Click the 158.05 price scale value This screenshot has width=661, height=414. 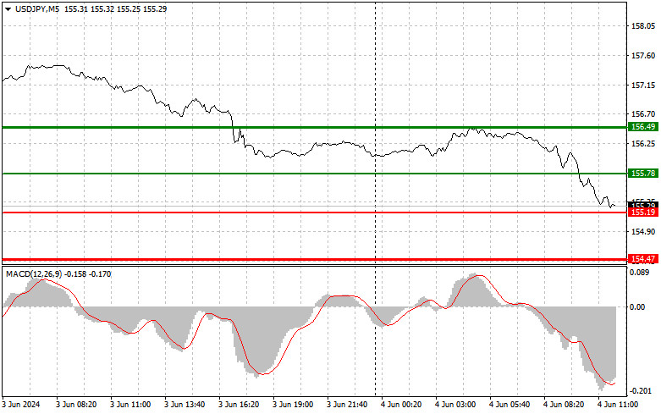[643, 26]
